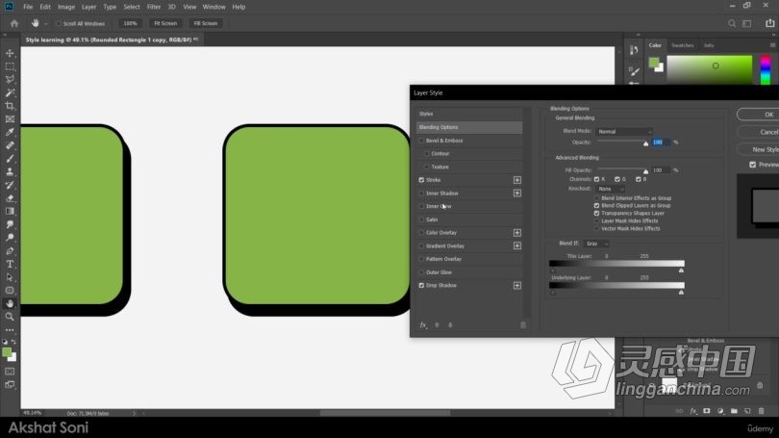Toggle Scroll All Windows checkbox
The width and height of the screenshot is (779, 438).
[58, 23]
